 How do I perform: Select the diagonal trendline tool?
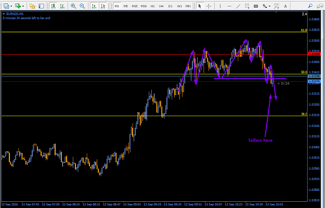coord(238,6)
